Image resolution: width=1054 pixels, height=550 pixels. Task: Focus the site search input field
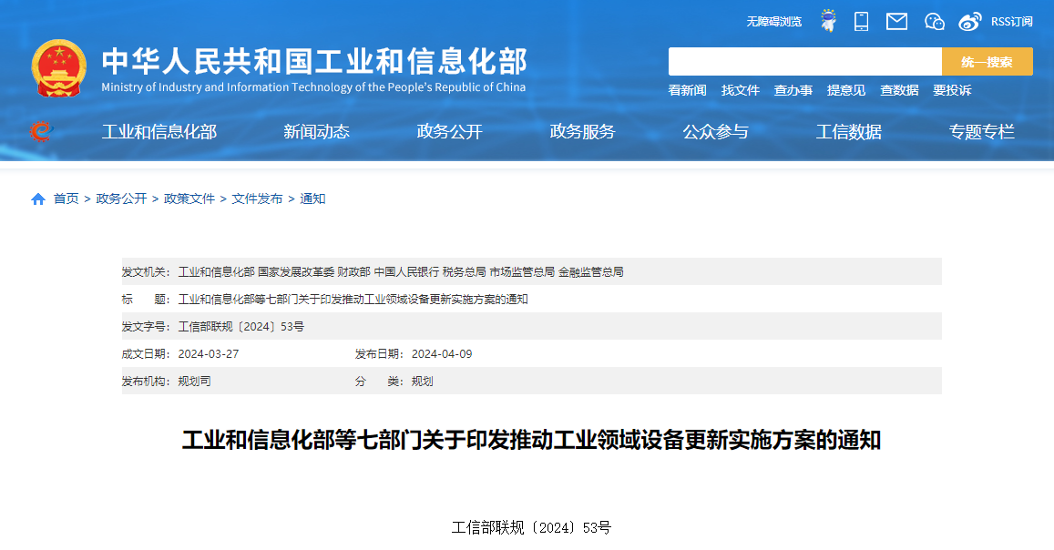tap(804, 62)
